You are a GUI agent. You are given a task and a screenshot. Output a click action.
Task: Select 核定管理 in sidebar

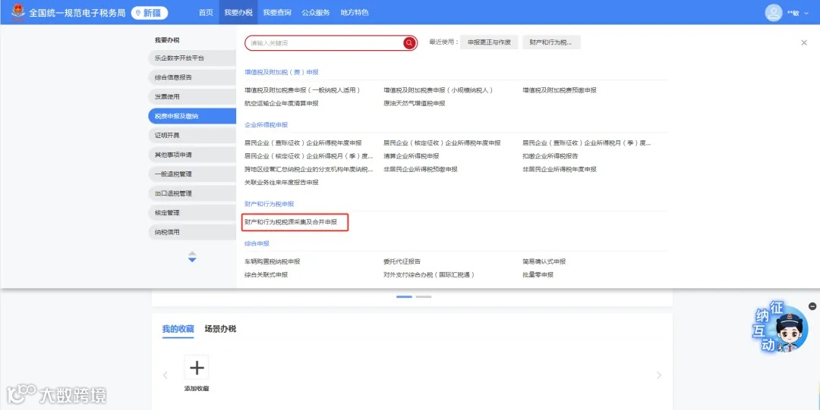pyautogui.click(x=192, y=212)
